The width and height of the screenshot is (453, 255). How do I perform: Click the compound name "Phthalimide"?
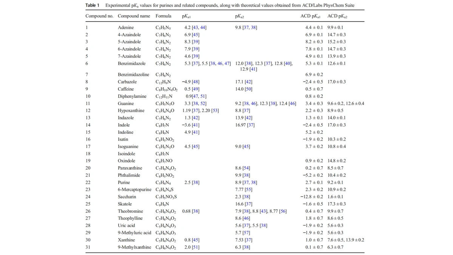pyautogui.click(x=129, y=175)
